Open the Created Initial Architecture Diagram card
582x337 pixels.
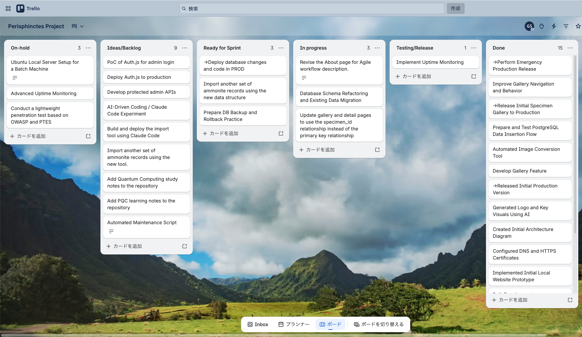point(530,233)
